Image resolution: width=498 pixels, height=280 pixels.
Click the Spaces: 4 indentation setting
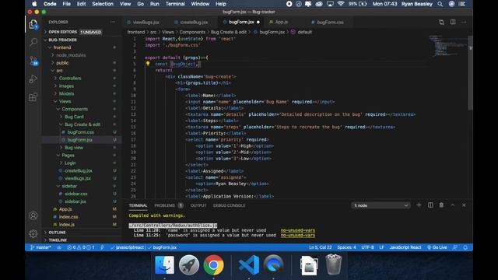346,247
